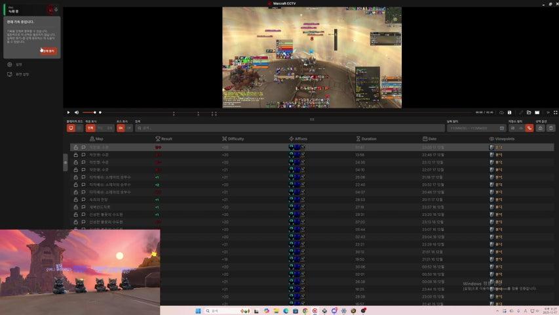Toggle fullscreen video player
Viewport: 559px width, 315px height.
556,112
